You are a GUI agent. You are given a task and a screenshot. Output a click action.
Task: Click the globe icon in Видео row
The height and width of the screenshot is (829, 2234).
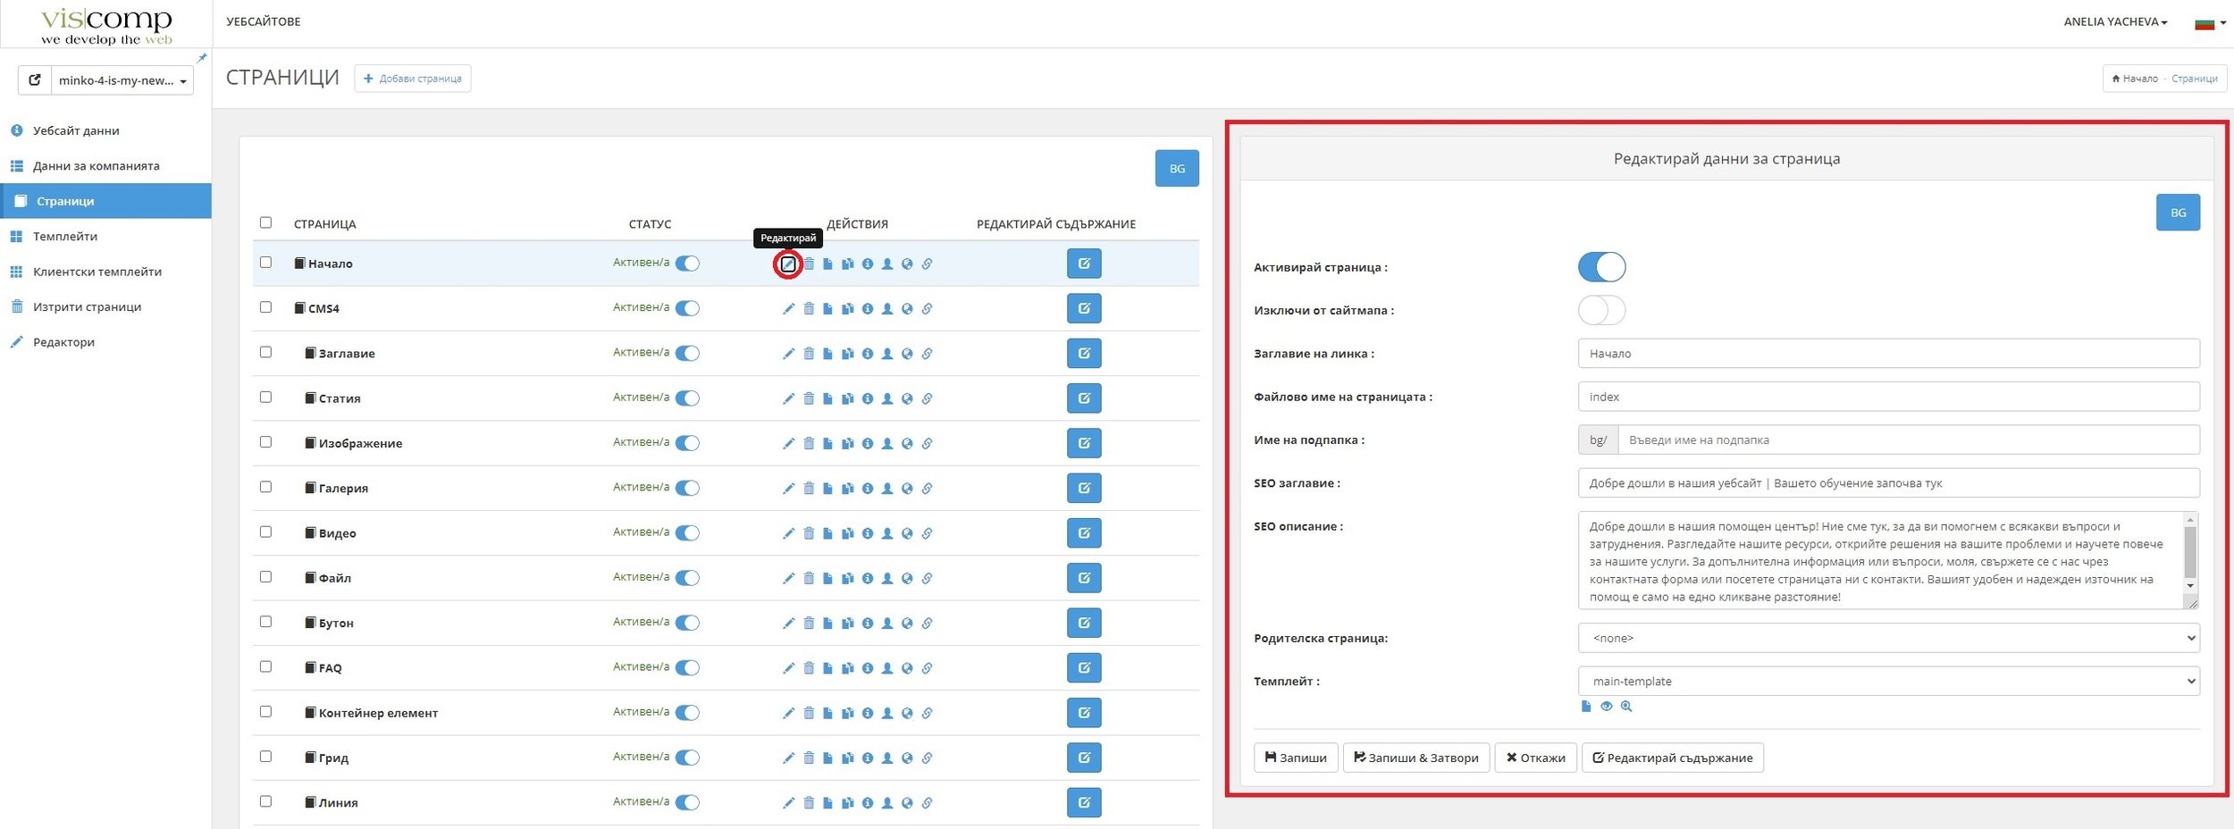point(907,533)
